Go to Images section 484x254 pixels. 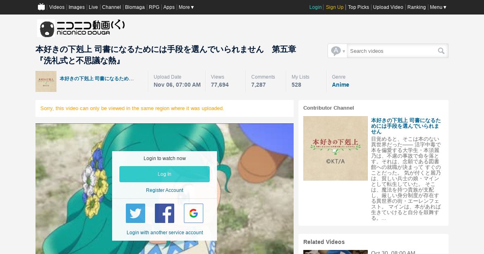pos(77,7)
